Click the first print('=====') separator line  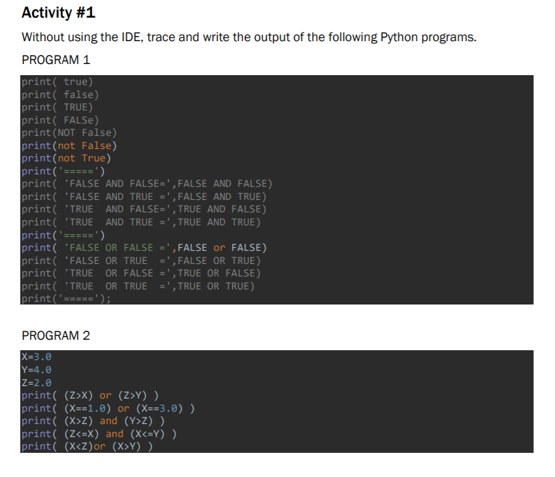coord(62,171)
